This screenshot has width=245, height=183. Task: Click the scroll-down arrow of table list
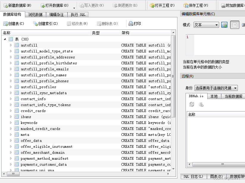tap(173, 169)
